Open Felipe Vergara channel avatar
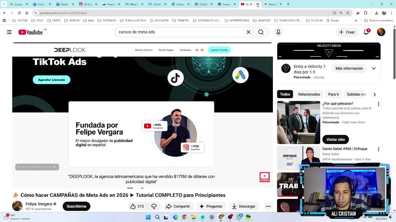Screen dimensions: 396x222 pyautogui.click(x=17, y=206)
